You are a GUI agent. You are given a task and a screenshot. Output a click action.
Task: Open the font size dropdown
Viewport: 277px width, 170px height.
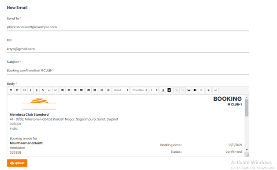(154, 90)
